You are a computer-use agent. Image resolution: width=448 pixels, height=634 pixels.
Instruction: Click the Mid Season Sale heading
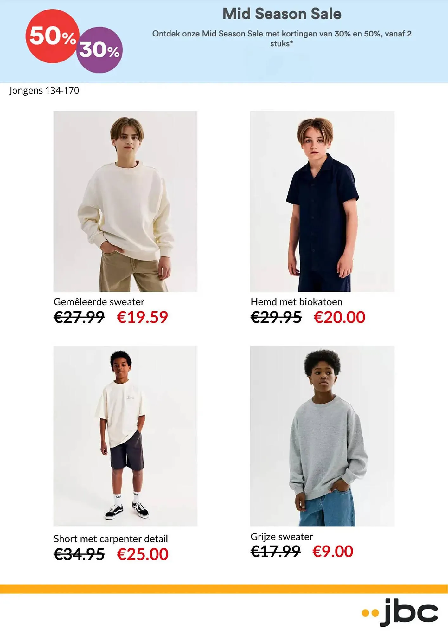pos(282,14)
